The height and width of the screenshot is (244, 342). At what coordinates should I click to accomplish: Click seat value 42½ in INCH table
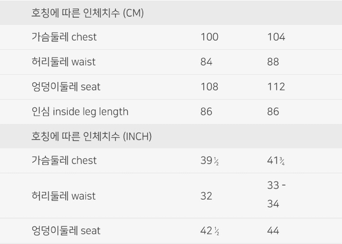click(x=210, y=231)
